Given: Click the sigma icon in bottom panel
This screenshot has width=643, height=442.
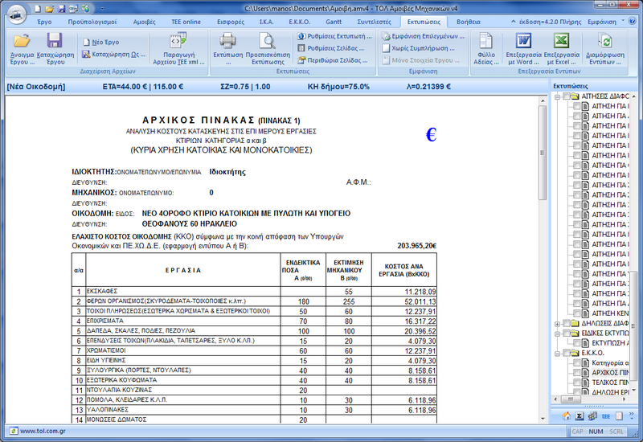Looking at the screenshot, I should (579, 415).
